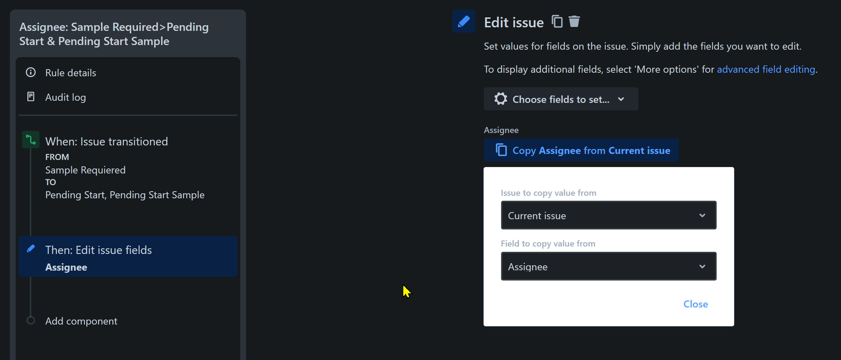Click the duplicate icon beside Edit issue heading
Viewport: 841px width, 360px height.
557,21
